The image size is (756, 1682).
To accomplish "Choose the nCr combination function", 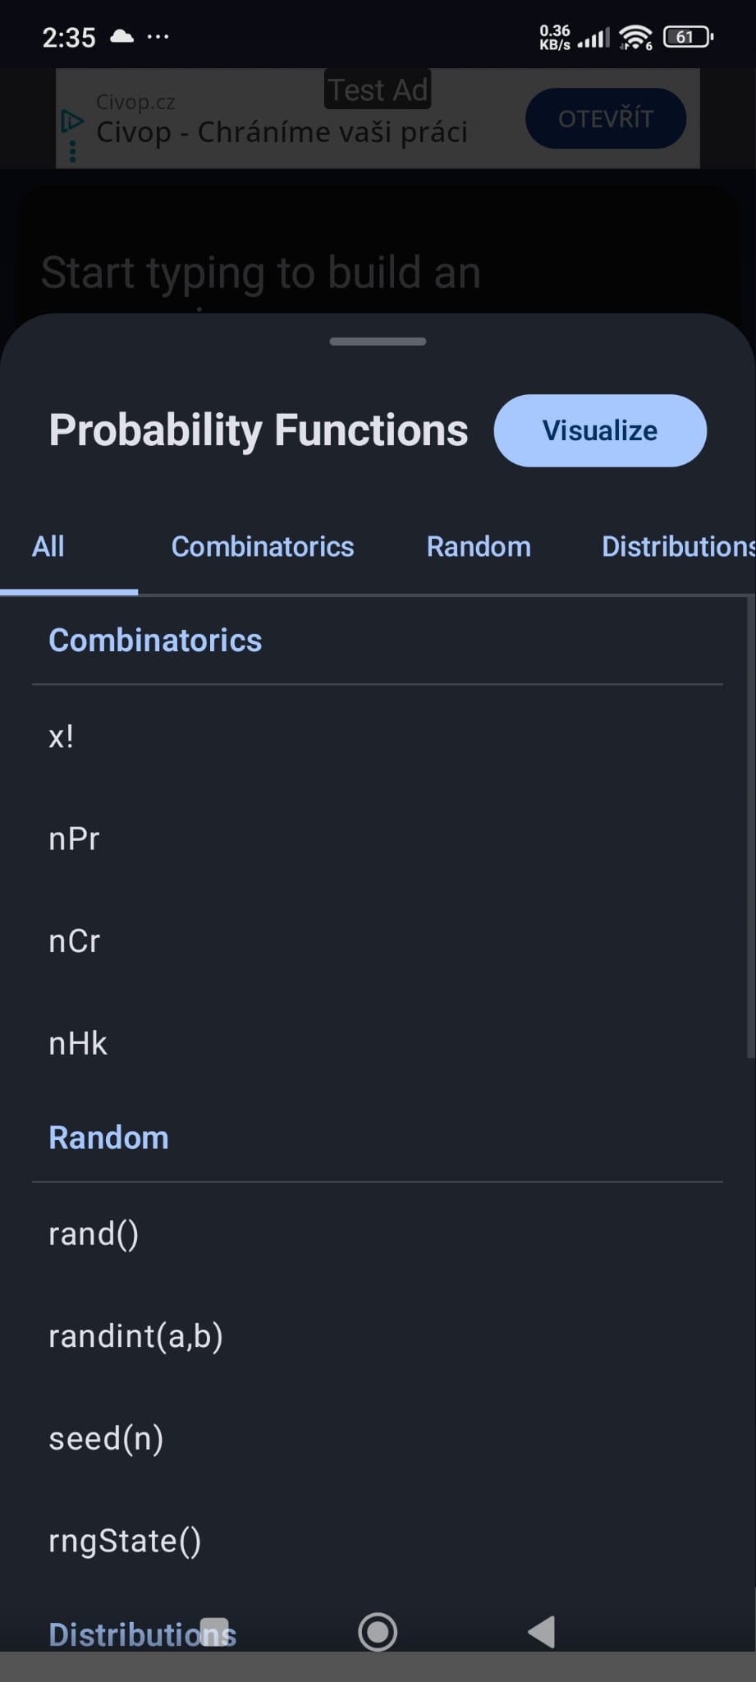I will tap(74, 941).
